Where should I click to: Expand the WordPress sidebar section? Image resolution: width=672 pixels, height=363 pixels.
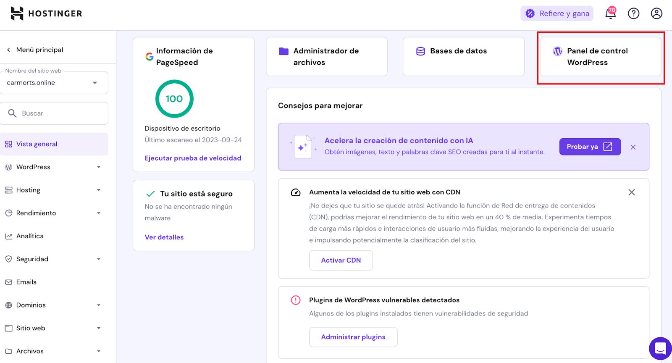pyautogui.click(x=99, y=167)
